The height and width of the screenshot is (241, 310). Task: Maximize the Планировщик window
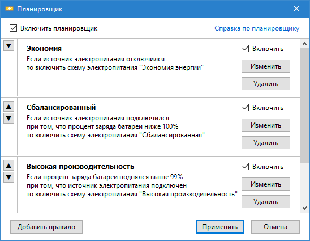(270, 9)
